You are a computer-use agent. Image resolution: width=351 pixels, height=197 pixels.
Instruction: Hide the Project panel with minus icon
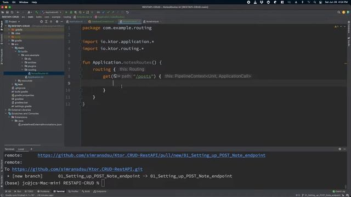(x=61, y=22)
